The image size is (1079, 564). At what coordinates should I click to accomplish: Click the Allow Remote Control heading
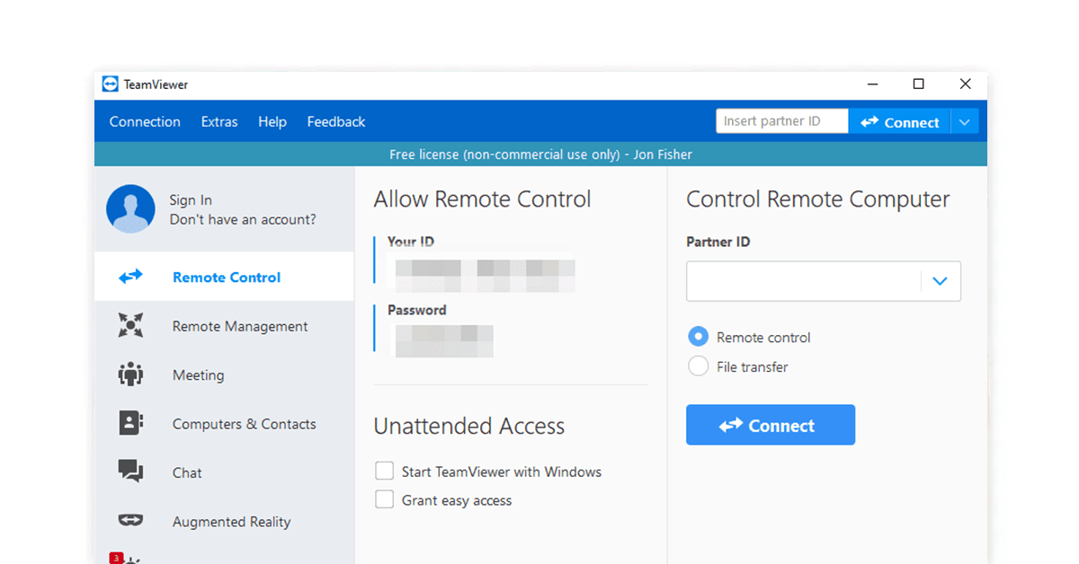point(483,199)
